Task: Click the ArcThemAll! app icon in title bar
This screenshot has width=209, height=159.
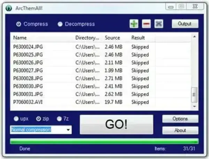Action: coord(9,8)
